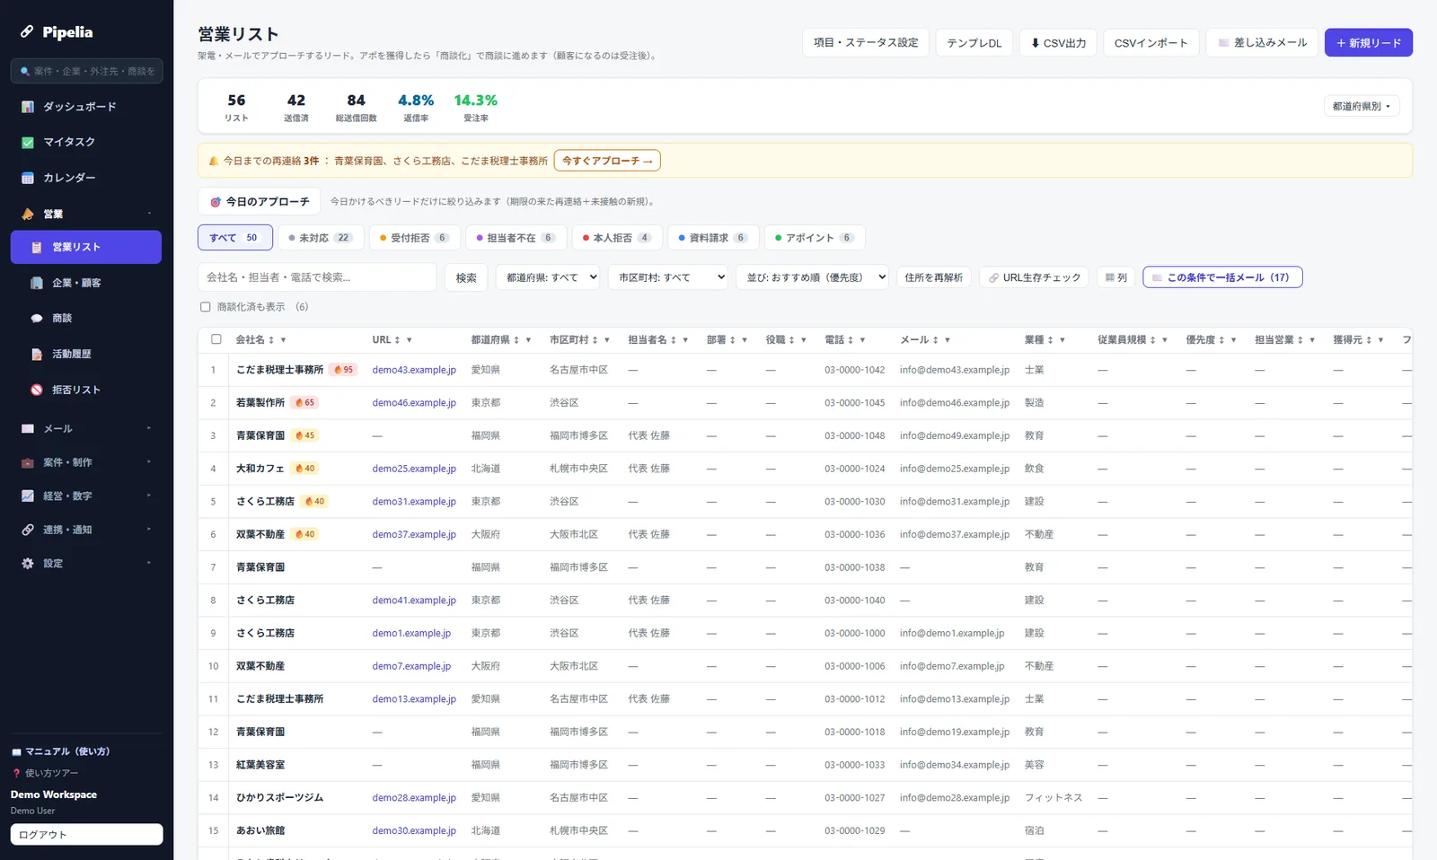Click the この条件で一括メール (17) button

pyautogui.click(x=1222, y=277)
